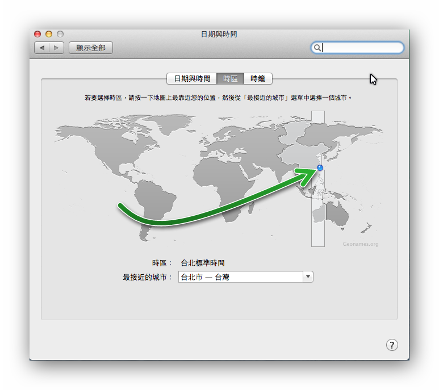Click the forward navigation arrow
Screen dimensions: 439x390
click(x=57, y=48)
